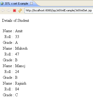
Task: Click the Details of Student heading
Action: pos(15,21)
